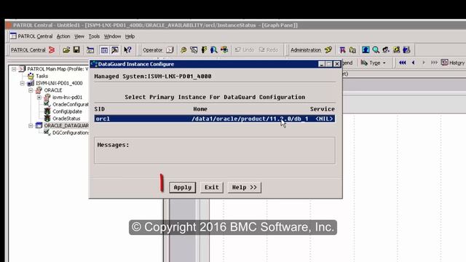
Task: Click the Undo toolbar button
Action: [245, 50]
